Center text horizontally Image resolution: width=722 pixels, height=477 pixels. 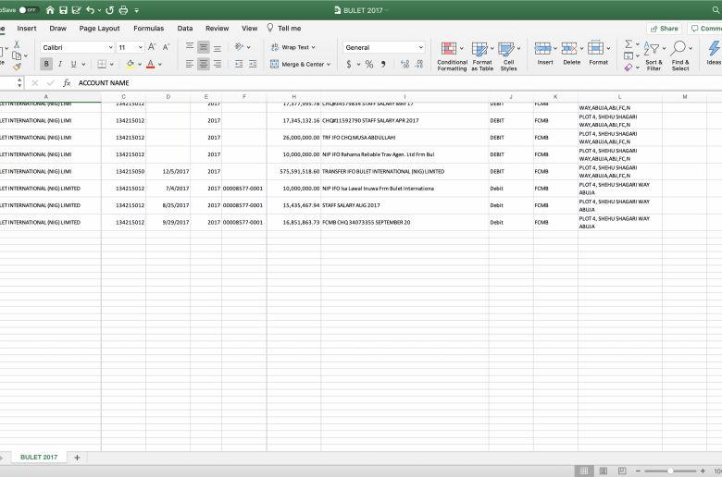point(203,64)
